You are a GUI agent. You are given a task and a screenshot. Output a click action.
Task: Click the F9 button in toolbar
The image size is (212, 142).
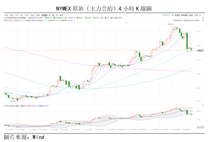tap(173, 15)
